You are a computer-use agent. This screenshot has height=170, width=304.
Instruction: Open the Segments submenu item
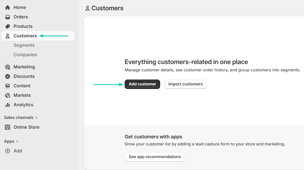[24, 45]
